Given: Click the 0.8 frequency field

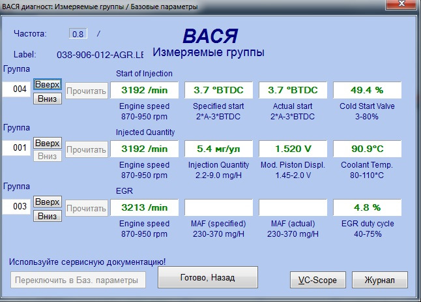Looking at the screenshot, I should tap(78, 33).
